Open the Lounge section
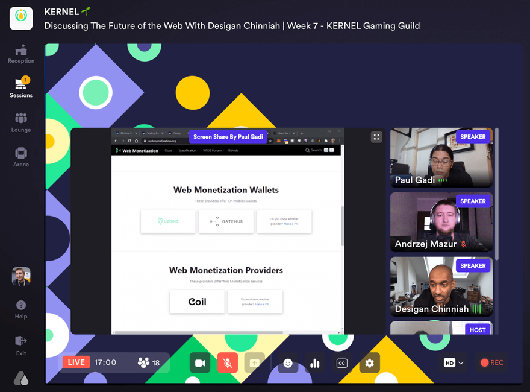This screenshot has height=392, width=530. 21,122
